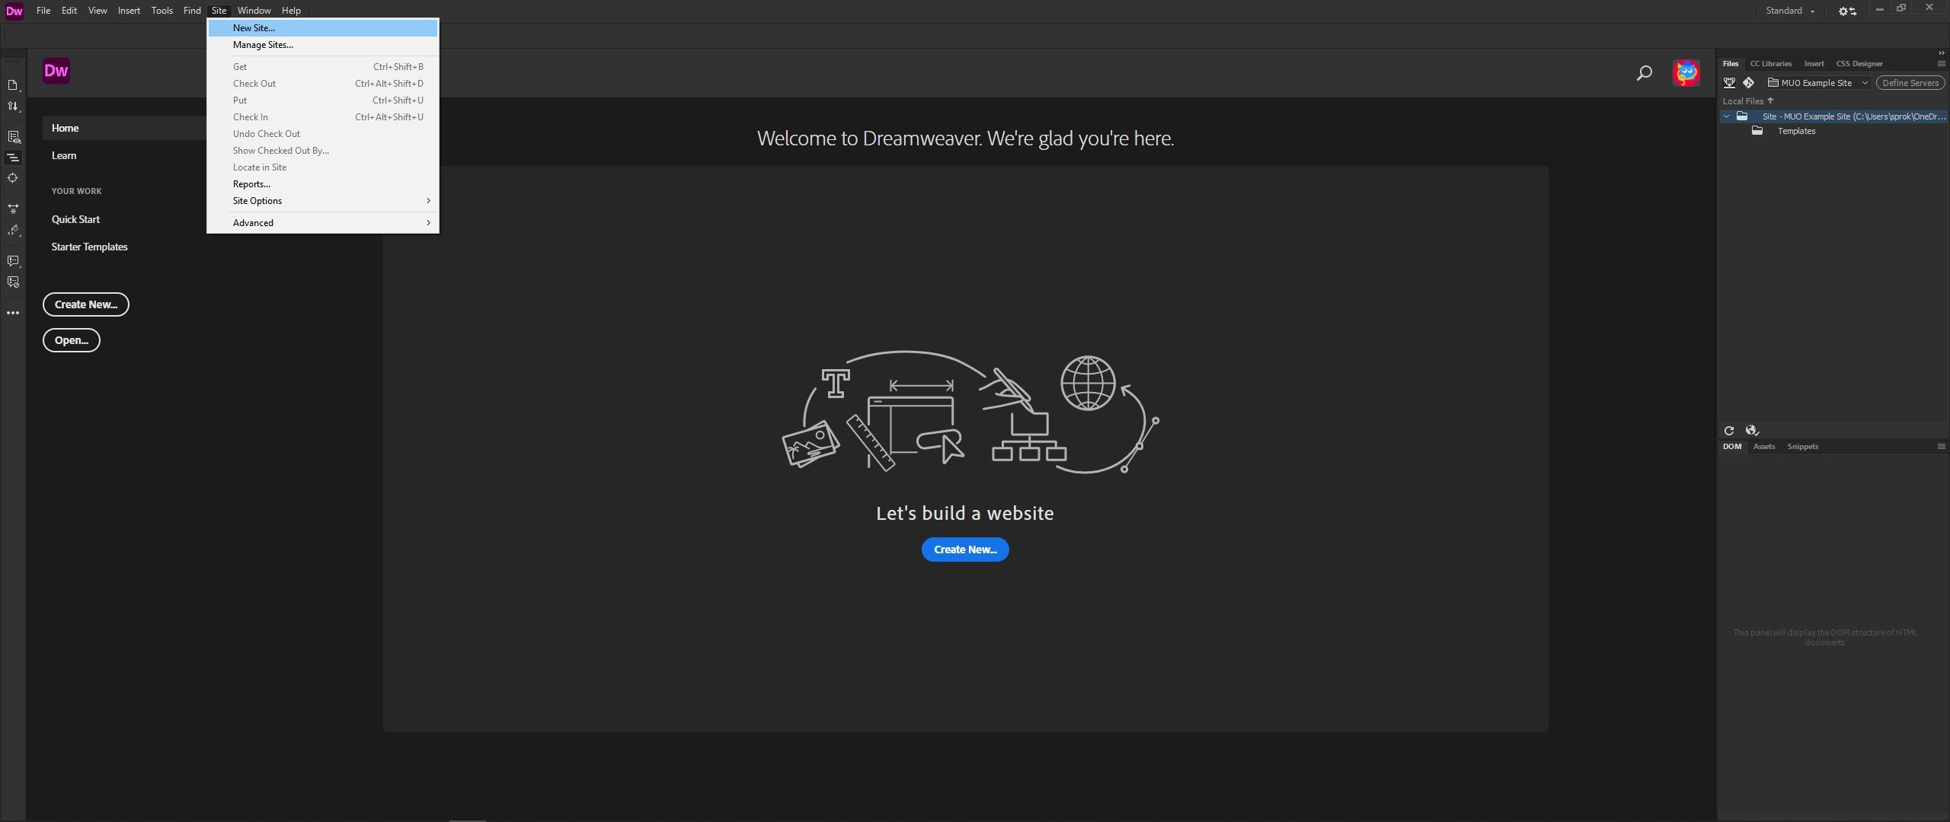1950x822 pixels.
Task: Collapse the Site - MUO Example Site tree
Action: point(1726,116)
